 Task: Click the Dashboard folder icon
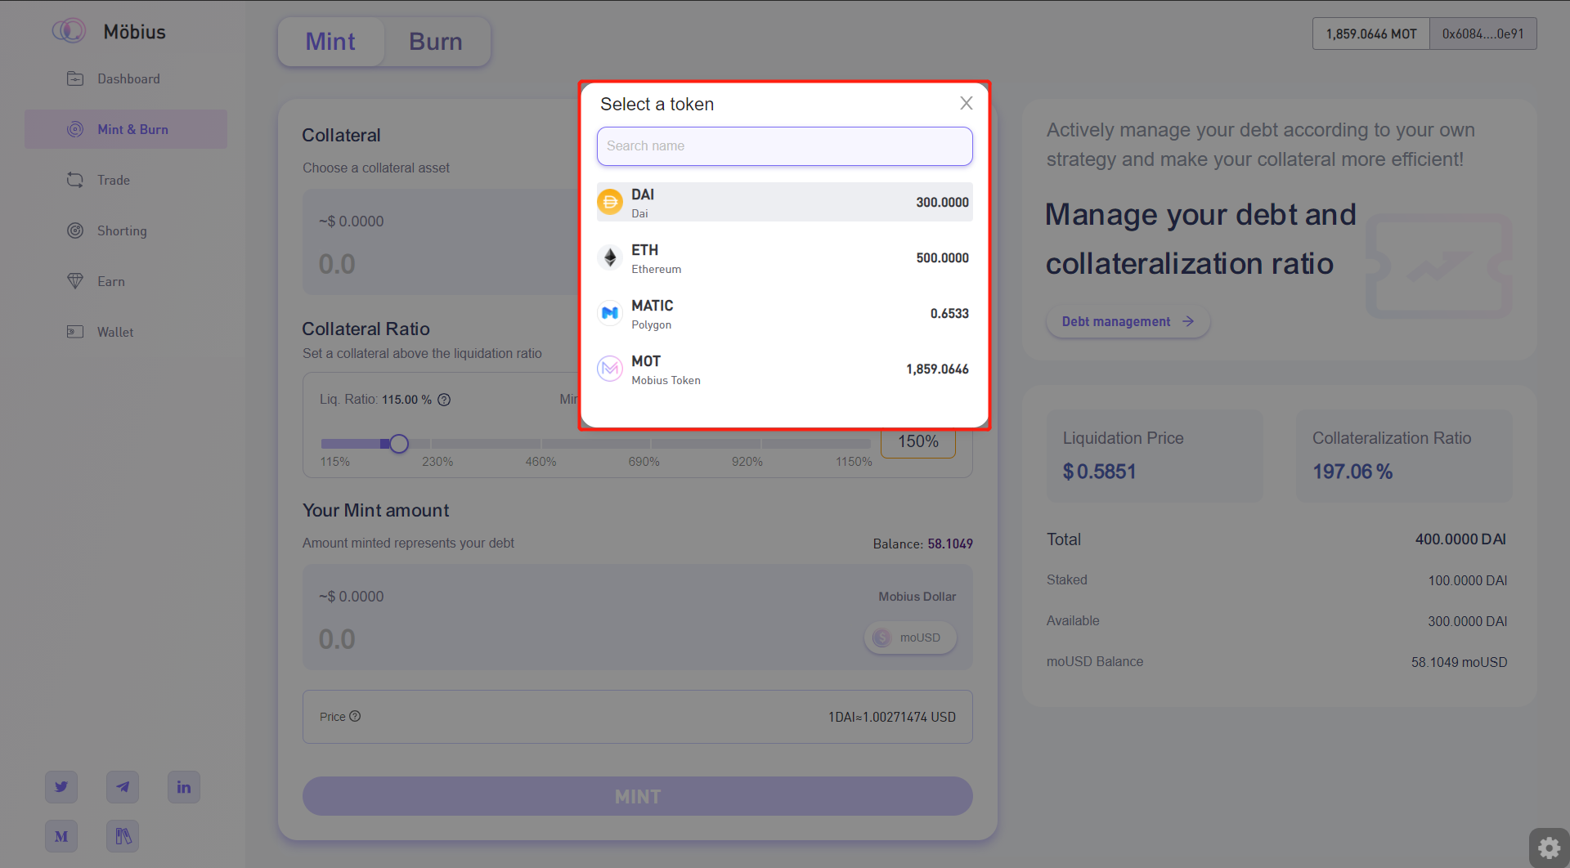point(75,78)
